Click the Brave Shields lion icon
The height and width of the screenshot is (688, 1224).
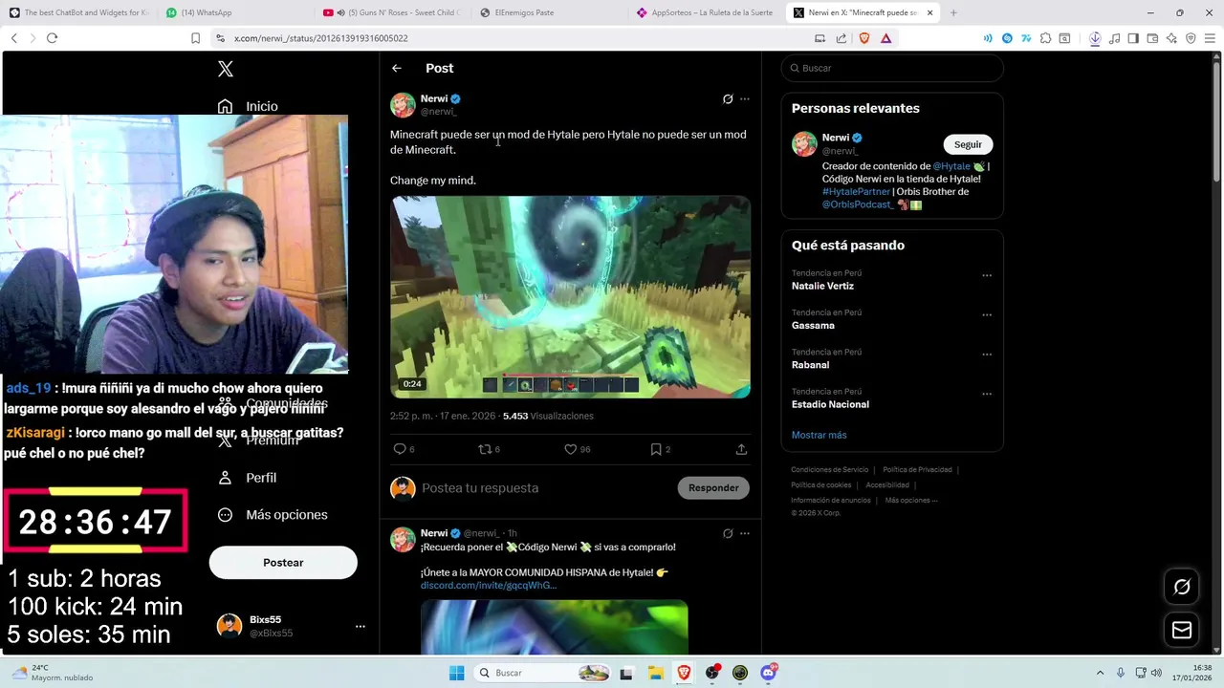pyautogui.click(x=864, y=38)
